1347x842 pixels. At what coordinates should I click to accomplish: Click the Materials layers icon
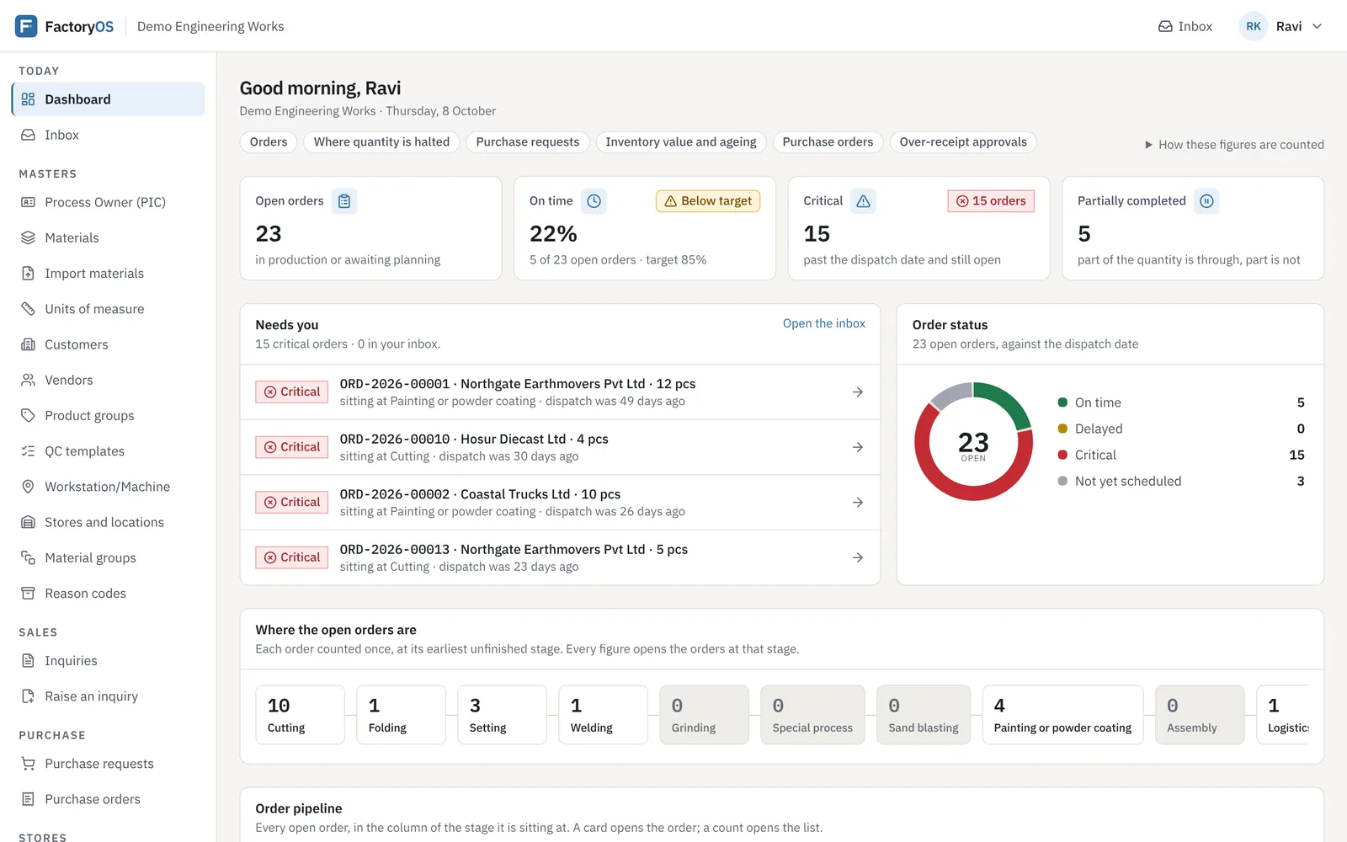(28, 237)
